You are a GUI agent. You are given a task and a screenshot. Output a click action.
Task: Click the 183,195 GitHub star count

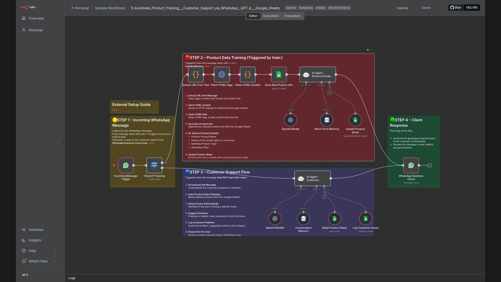click(x=472, y=8)
